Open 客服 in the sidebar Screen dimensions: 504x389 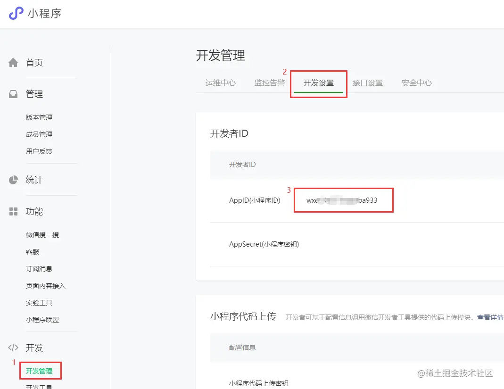tap(33, 252)
